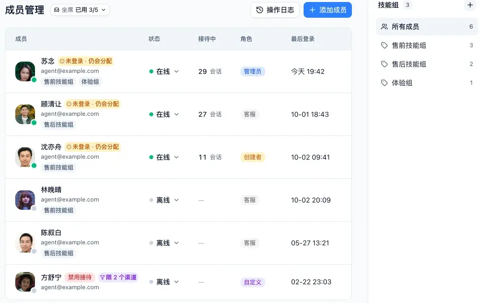Click 方舒宁's 禁用接待 badge
The width and height of the screenshot is (482, 303).
pos(80,277)
